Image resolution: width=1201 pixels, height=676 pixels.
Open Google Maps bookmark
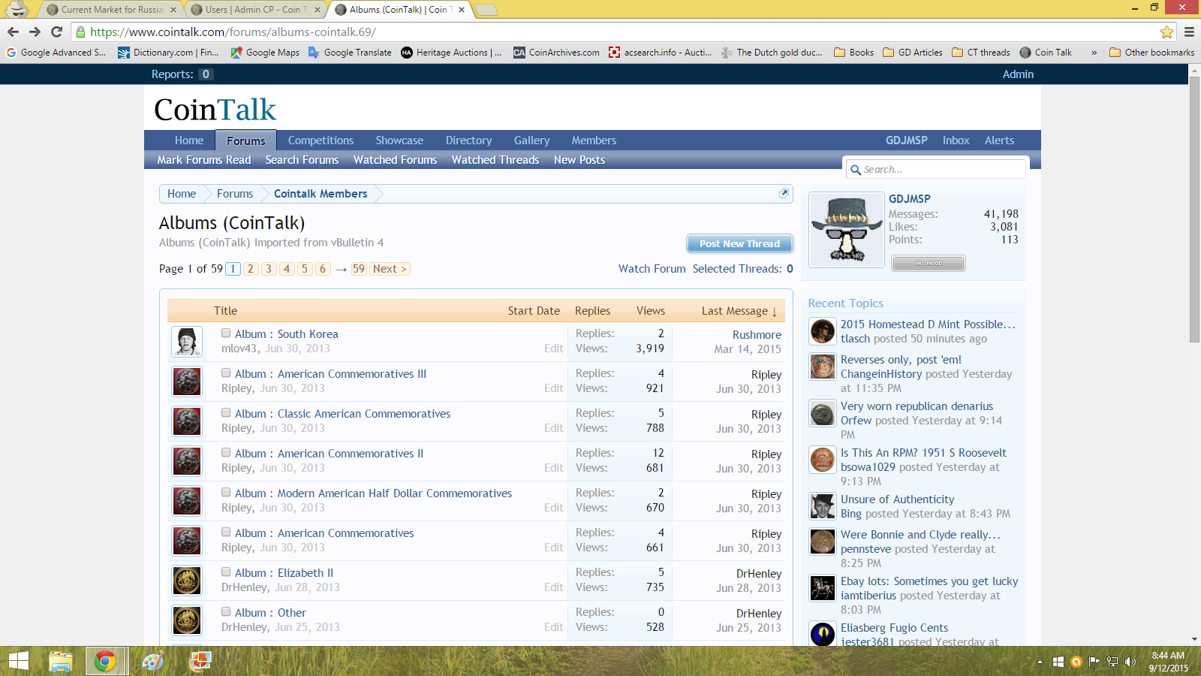click(x=265, y=53)
